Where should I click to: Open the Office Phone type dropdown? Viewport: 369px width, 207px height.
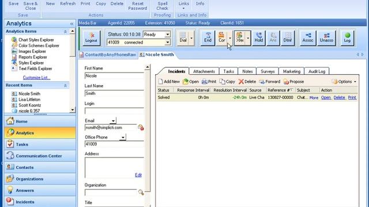(123, 137)
